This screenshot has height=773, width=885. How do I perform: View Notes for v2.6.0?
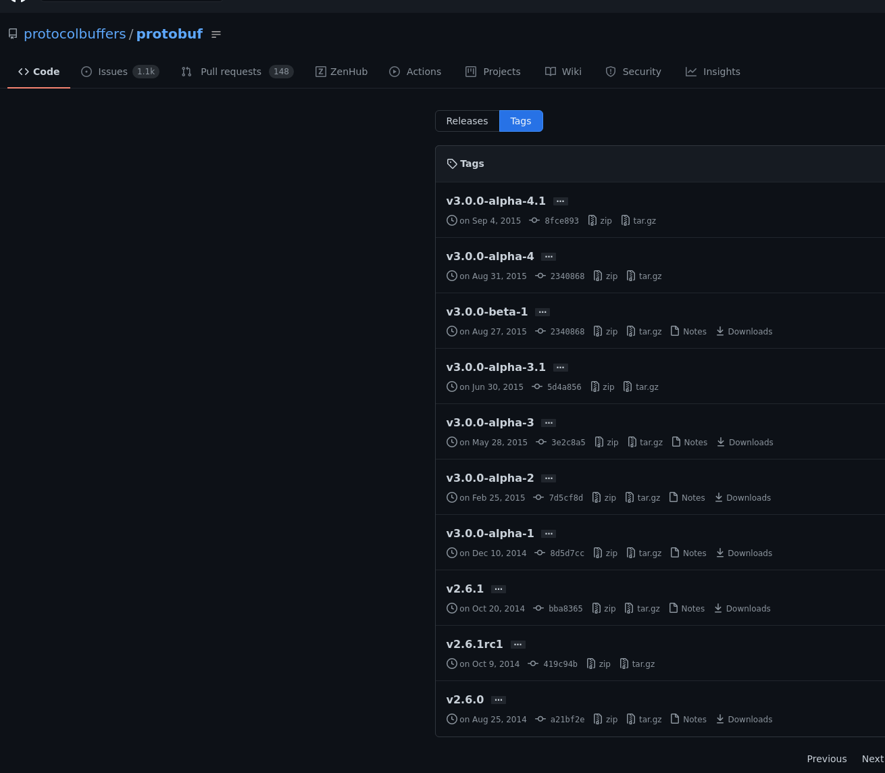point(688,720)
